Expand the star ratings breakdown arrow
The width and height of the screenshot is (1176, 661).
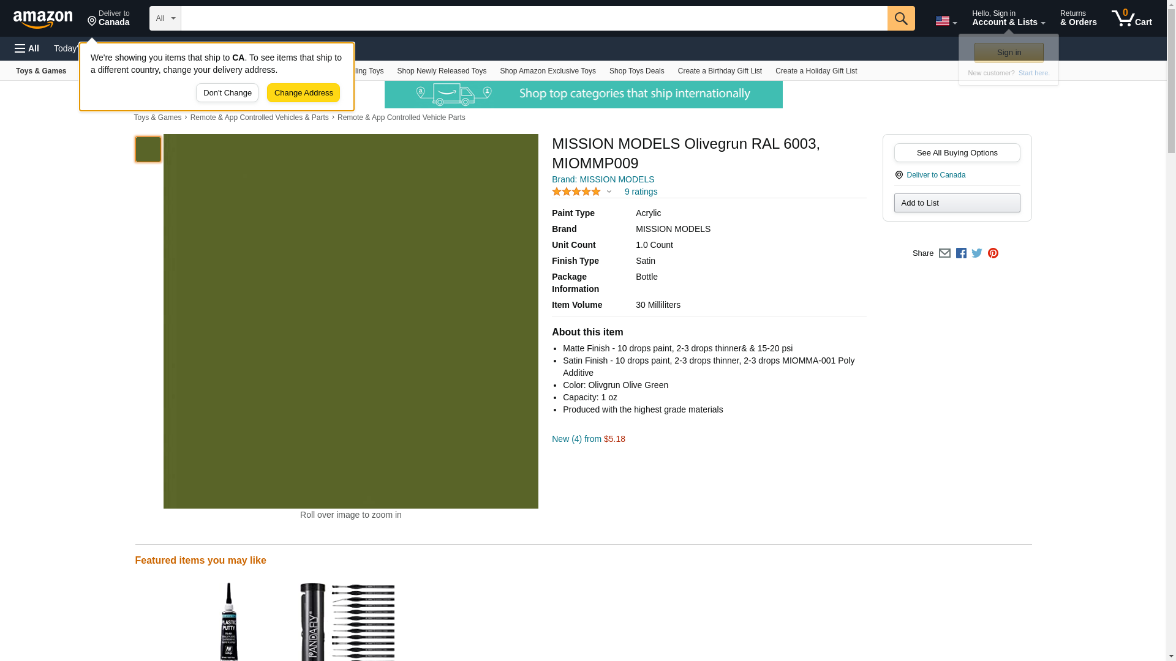tap(609, 192)
